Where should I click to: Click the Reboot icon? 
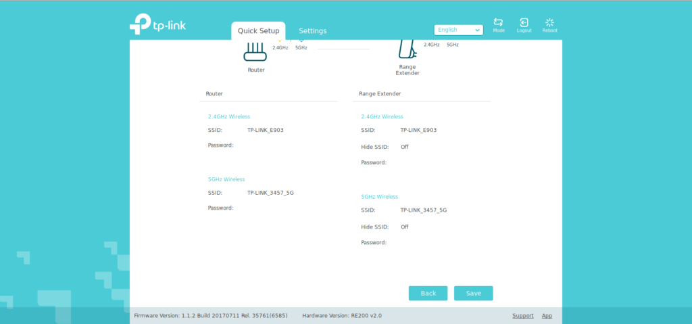549,23
